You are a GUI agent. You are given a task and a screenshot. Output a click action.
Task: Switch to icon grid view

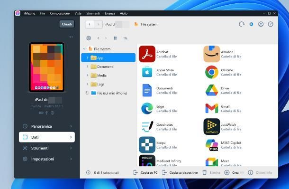click(116, 38)
